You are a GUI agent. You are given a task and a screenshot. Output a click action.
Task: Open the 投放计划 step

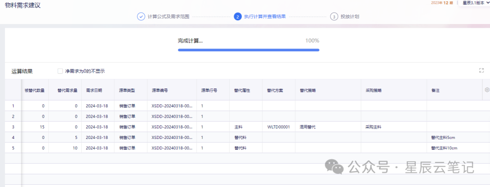(350, 17)
